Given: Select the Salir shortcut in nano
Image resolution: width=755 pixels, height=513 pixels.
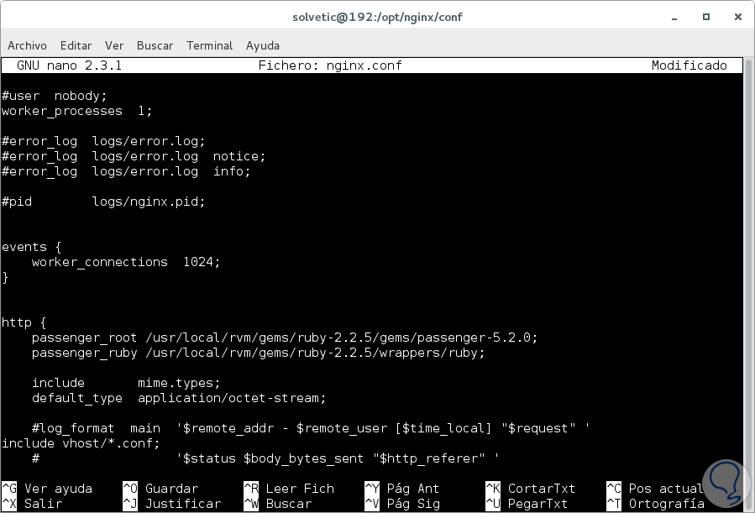Looking at the screenshot, I should [34, 502].
